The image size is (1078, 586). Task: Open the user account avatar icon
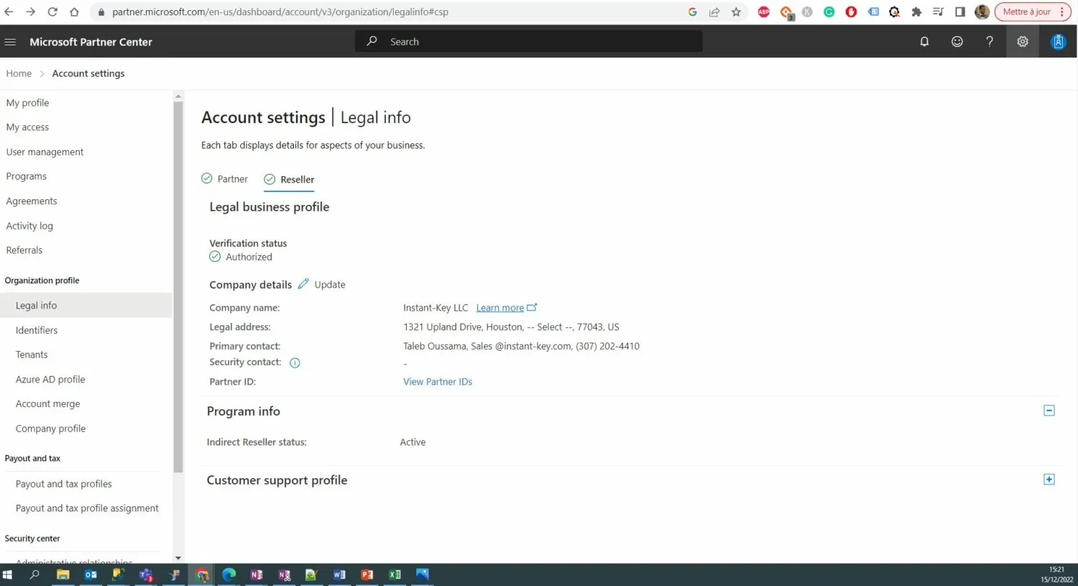[1058, 42]
